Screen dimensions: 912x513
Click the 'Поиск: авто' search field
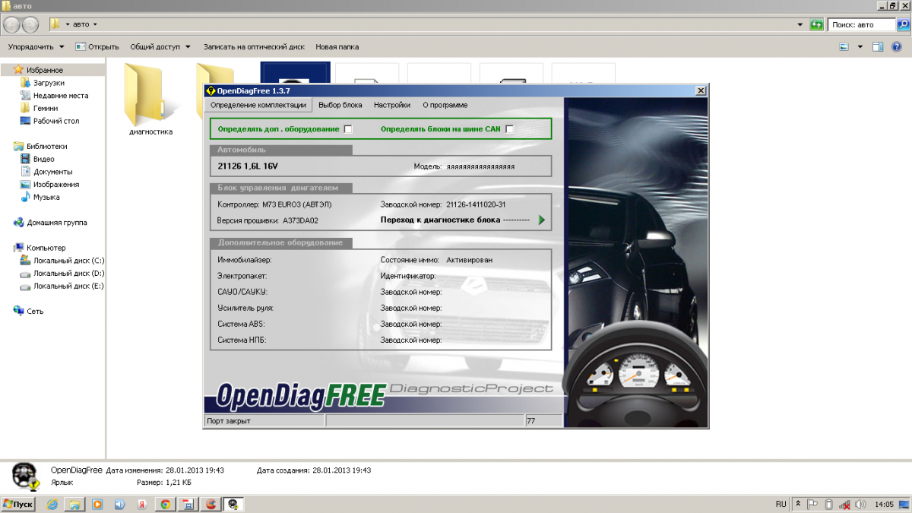(861, 24)
